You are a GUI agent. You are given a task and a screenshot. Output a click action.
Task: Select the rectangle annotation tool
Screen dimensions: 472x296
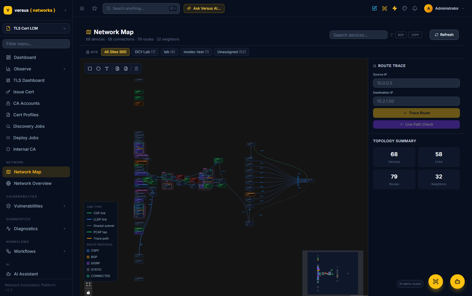pyautogui.click(x=90, y=69)
